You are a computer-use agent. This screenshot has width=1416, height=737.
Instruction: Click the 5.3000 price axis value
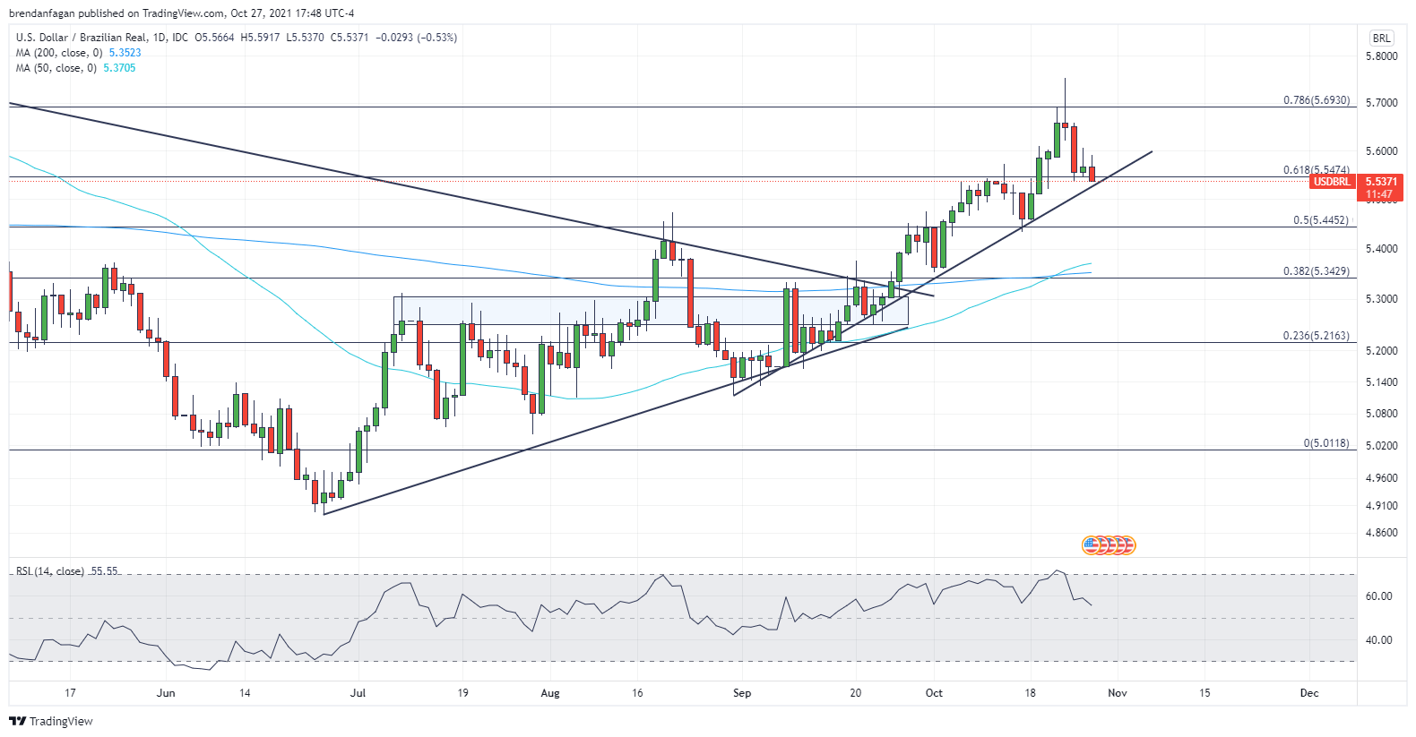tap(1381, 299)
